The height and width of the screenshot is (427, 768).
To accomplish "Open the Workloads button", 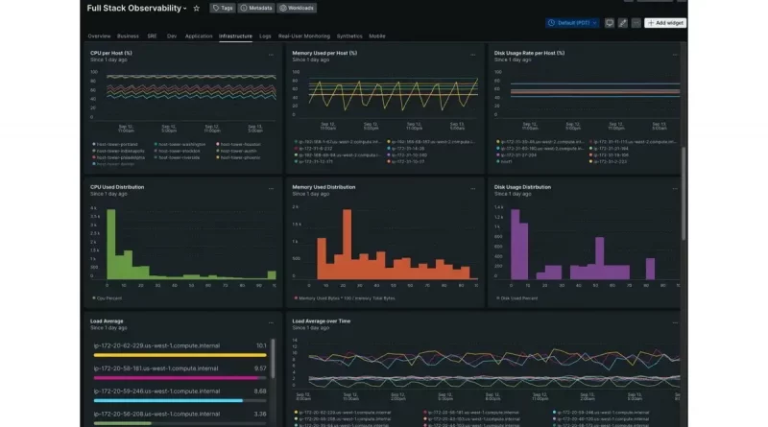I will click(x=297, y=8).
